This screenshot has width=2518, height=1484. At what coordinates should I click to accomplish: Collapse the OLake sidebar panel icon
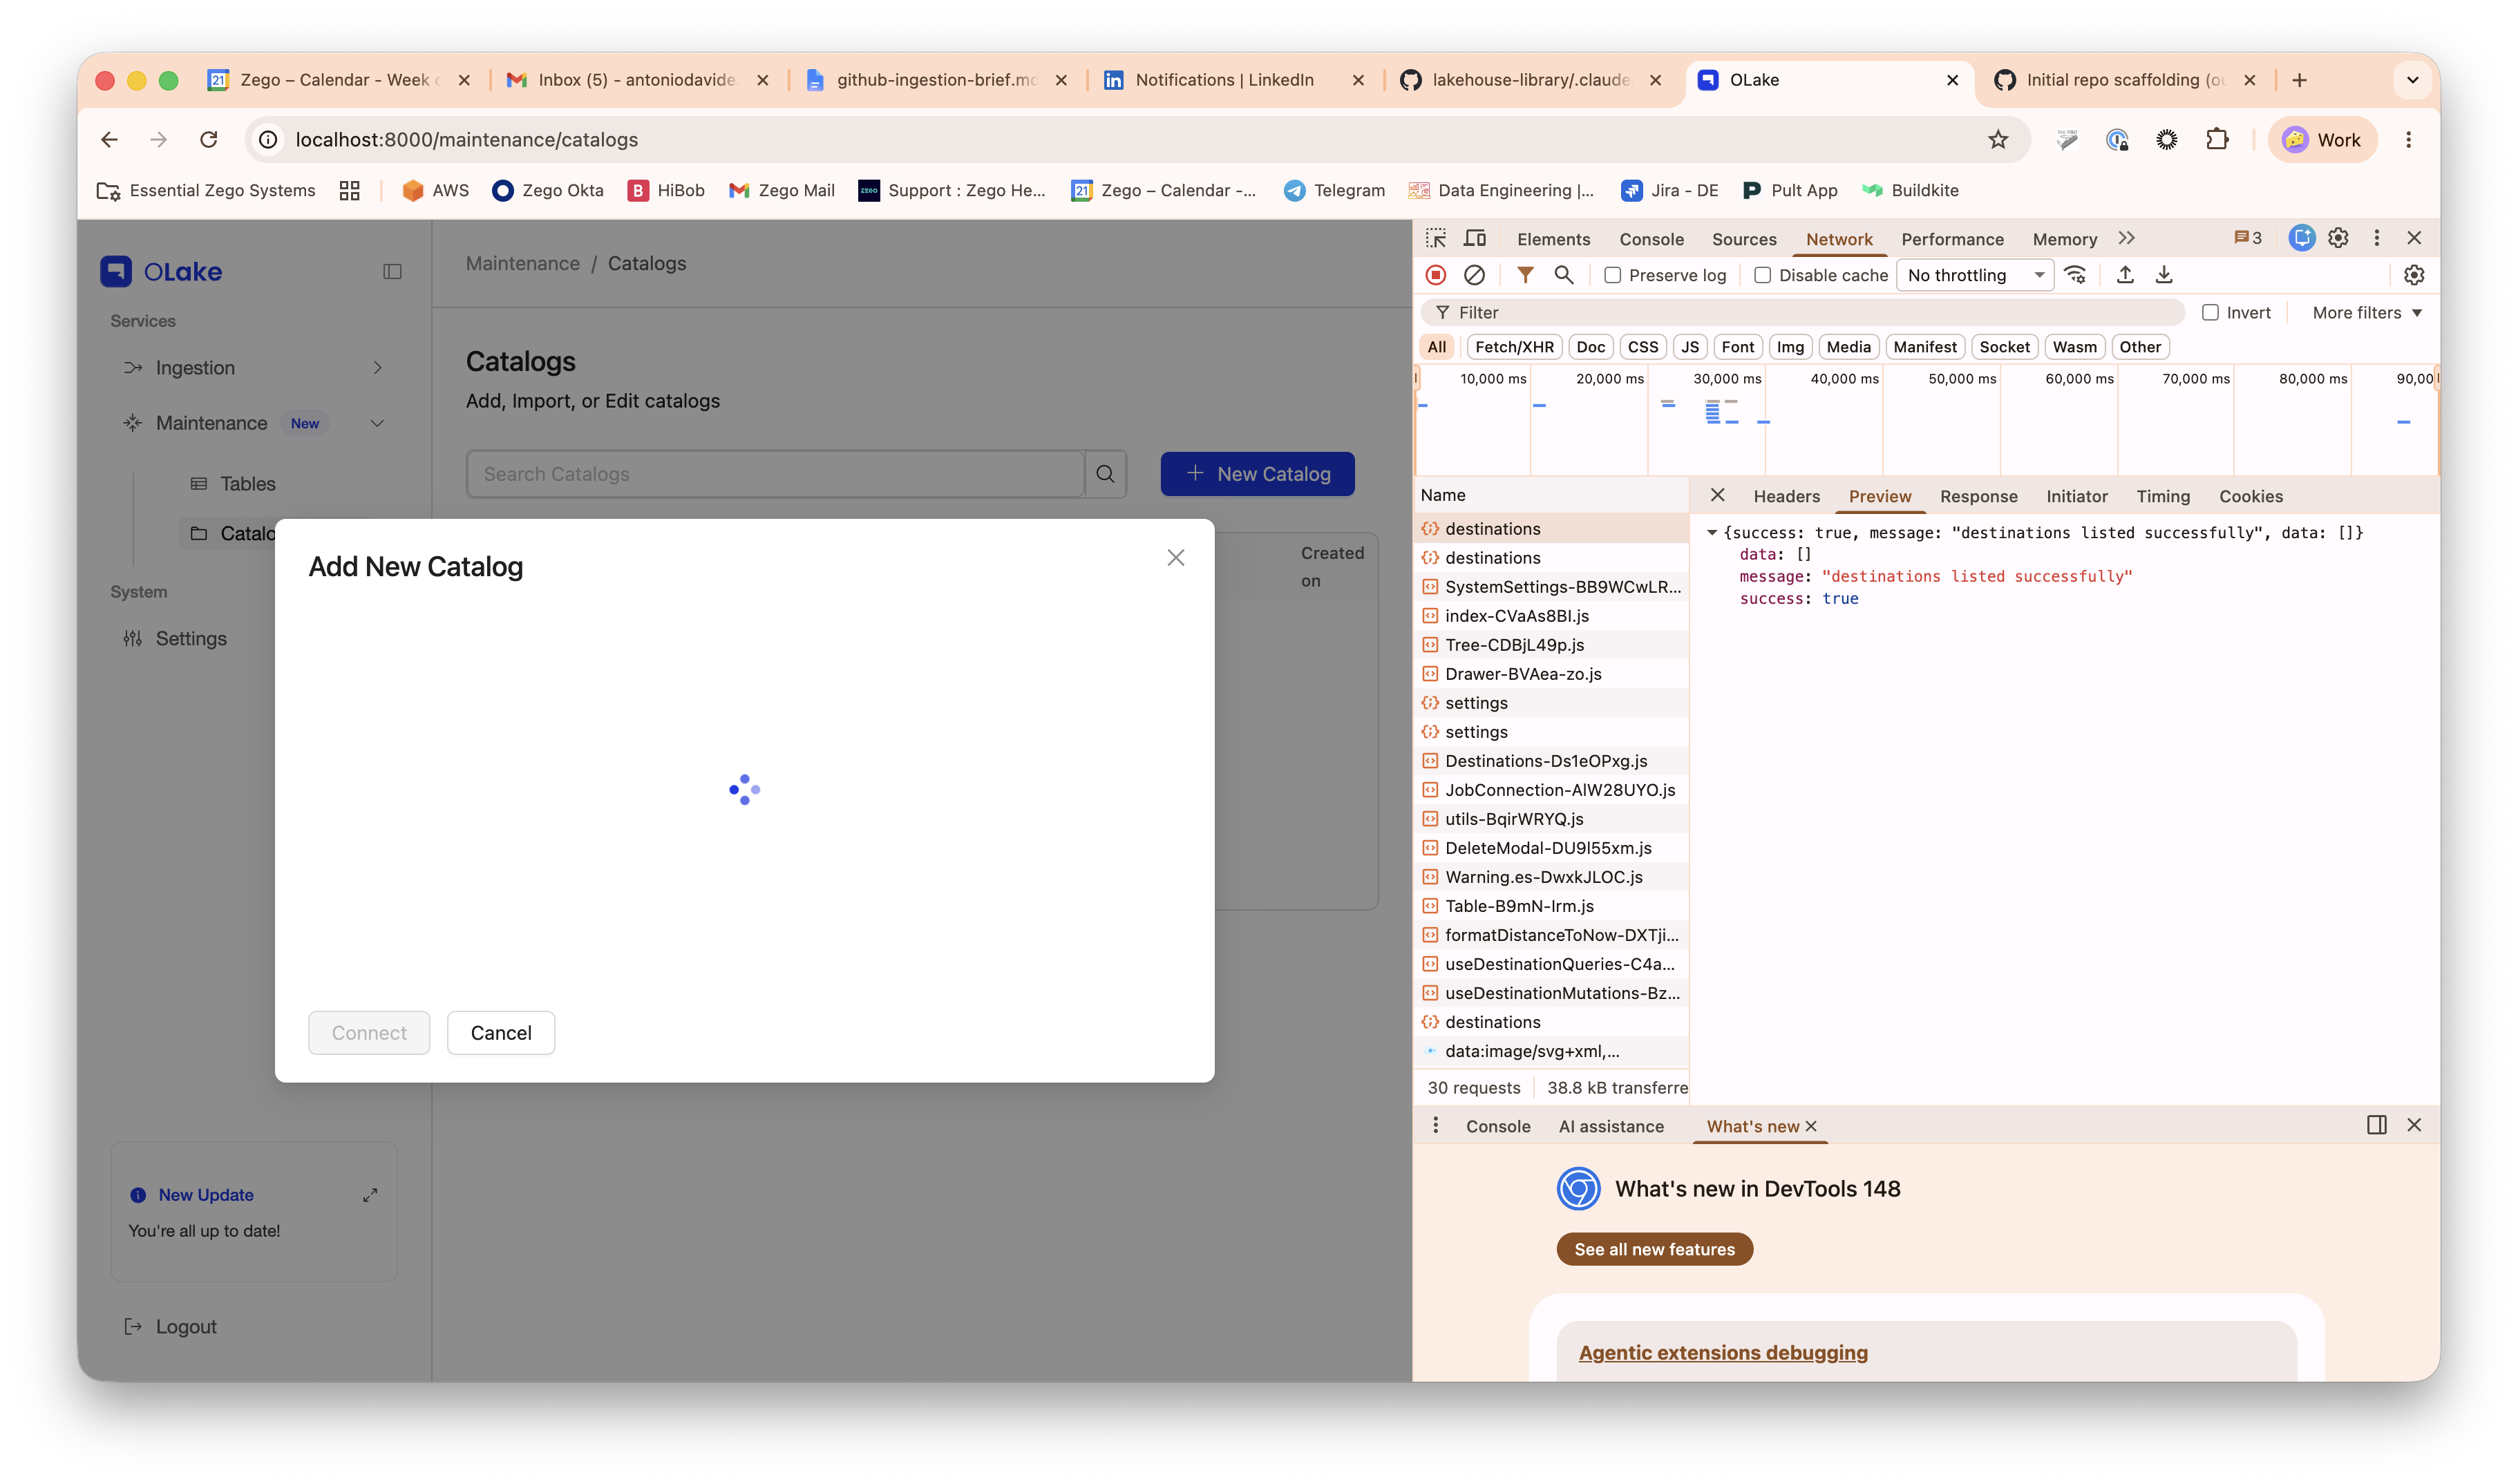392,272
